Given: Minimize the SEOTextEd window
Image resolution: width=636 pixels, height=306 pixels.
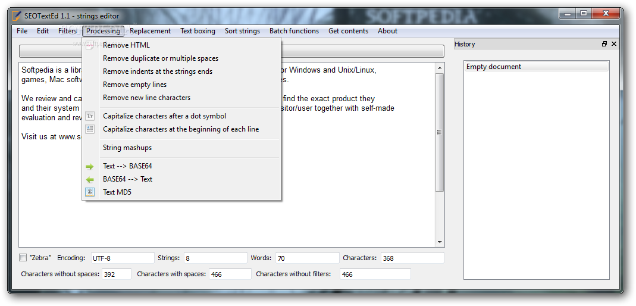Looking at the screenshot, I should click(x=568, y=14).
